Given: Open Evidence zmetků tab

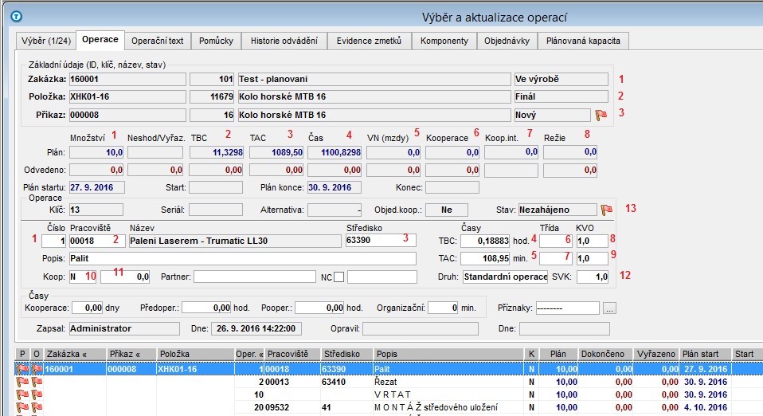Looking at the screenshot, I should point(369,41).
